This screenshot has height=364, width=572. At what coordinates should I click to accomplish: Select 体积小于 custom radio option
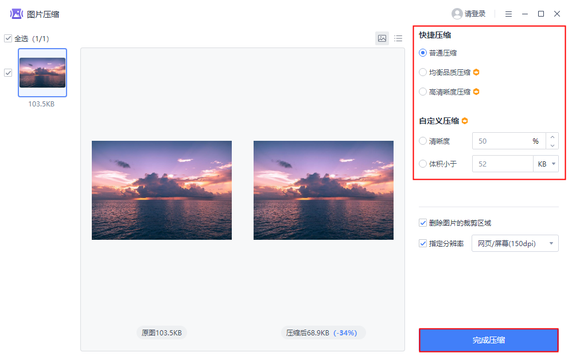pos(423,164)
